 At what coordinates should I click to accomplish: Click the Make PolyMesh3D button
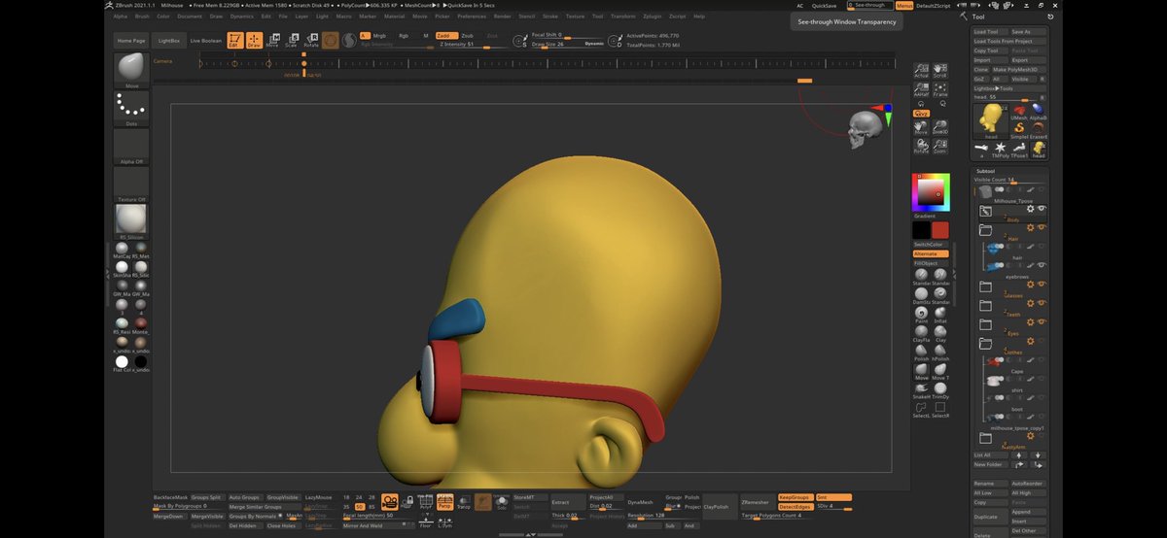point(1021,70)
